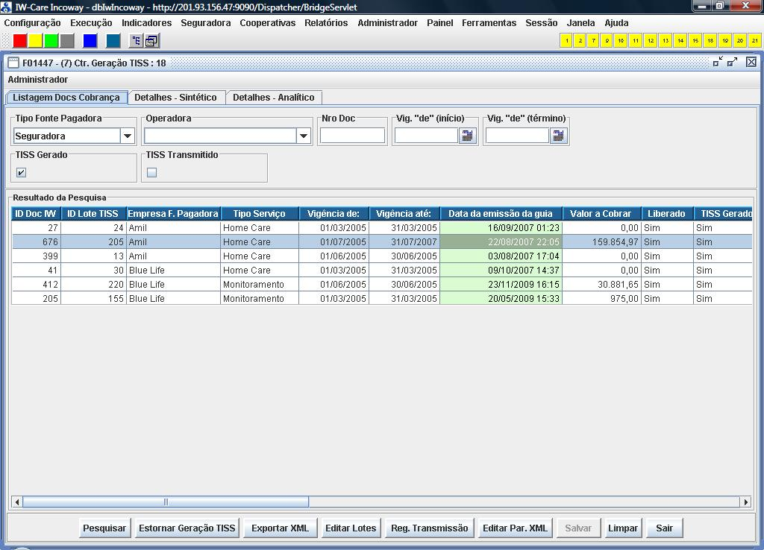
Task: Select the Listagem Docs Cobrança tab
Action: click(66, 98)
